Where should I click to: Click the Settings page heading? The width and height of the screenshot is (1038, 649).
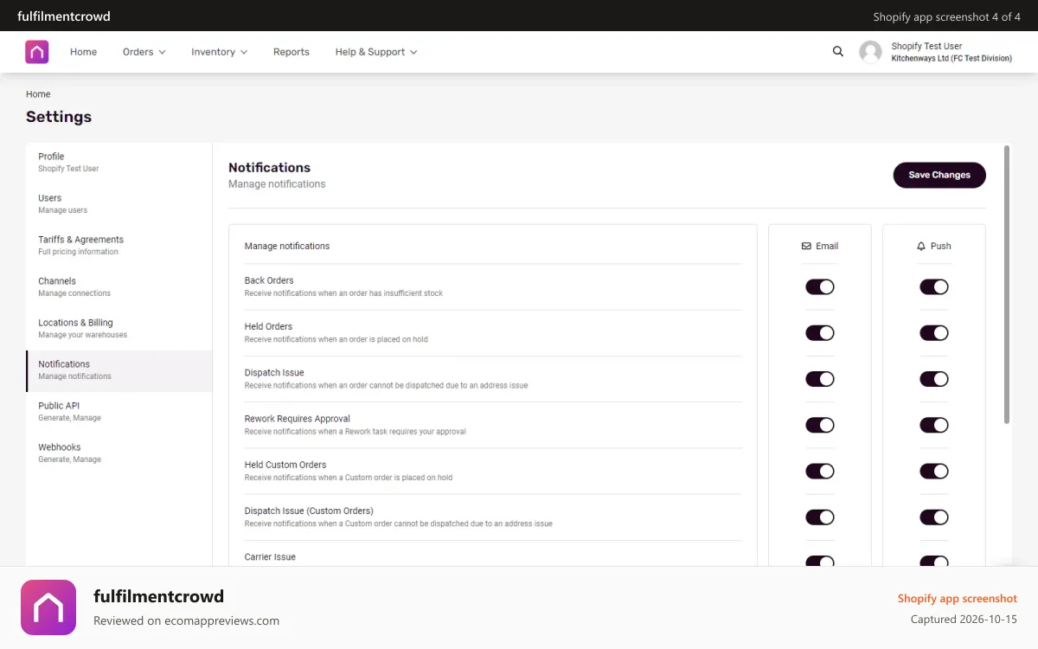point(59,117)
